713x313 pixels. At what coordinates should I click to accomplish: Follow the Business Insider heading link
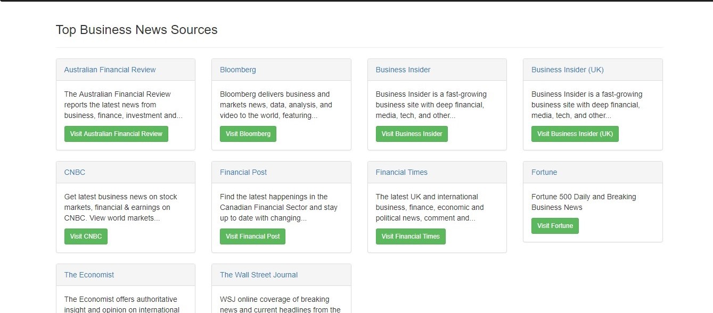[x=403, y=70]
